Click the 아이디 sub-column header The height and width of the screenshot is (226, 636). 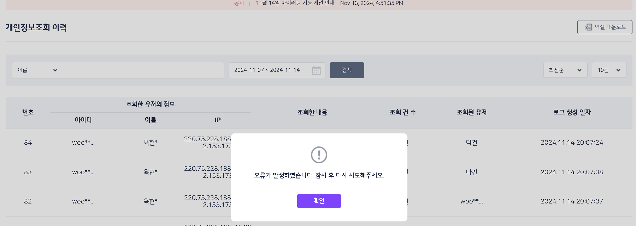pyautogui.click(x=83, y=120)
